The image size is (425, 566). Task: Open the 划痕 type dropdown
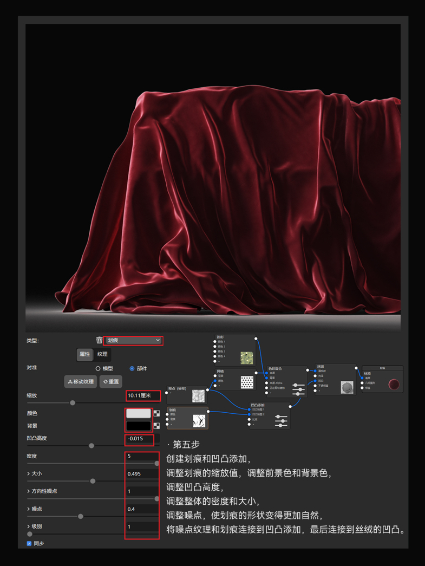tap(133, 340)
